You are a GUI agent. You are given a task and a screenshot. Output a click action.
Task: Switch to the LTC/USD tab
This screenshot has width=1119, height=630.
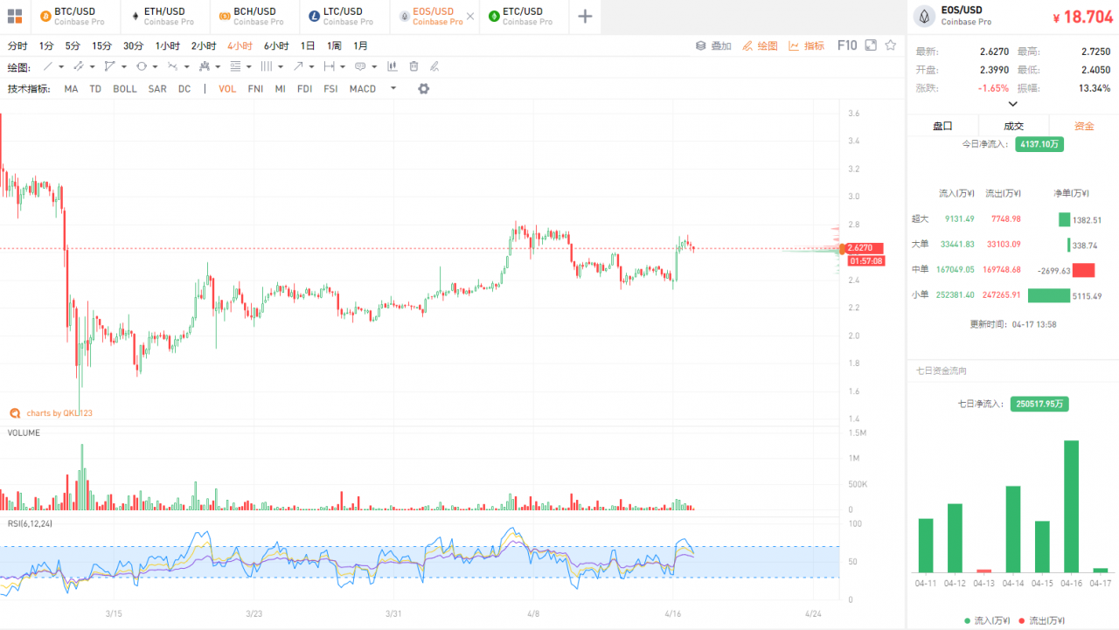(x=343, y=16)
